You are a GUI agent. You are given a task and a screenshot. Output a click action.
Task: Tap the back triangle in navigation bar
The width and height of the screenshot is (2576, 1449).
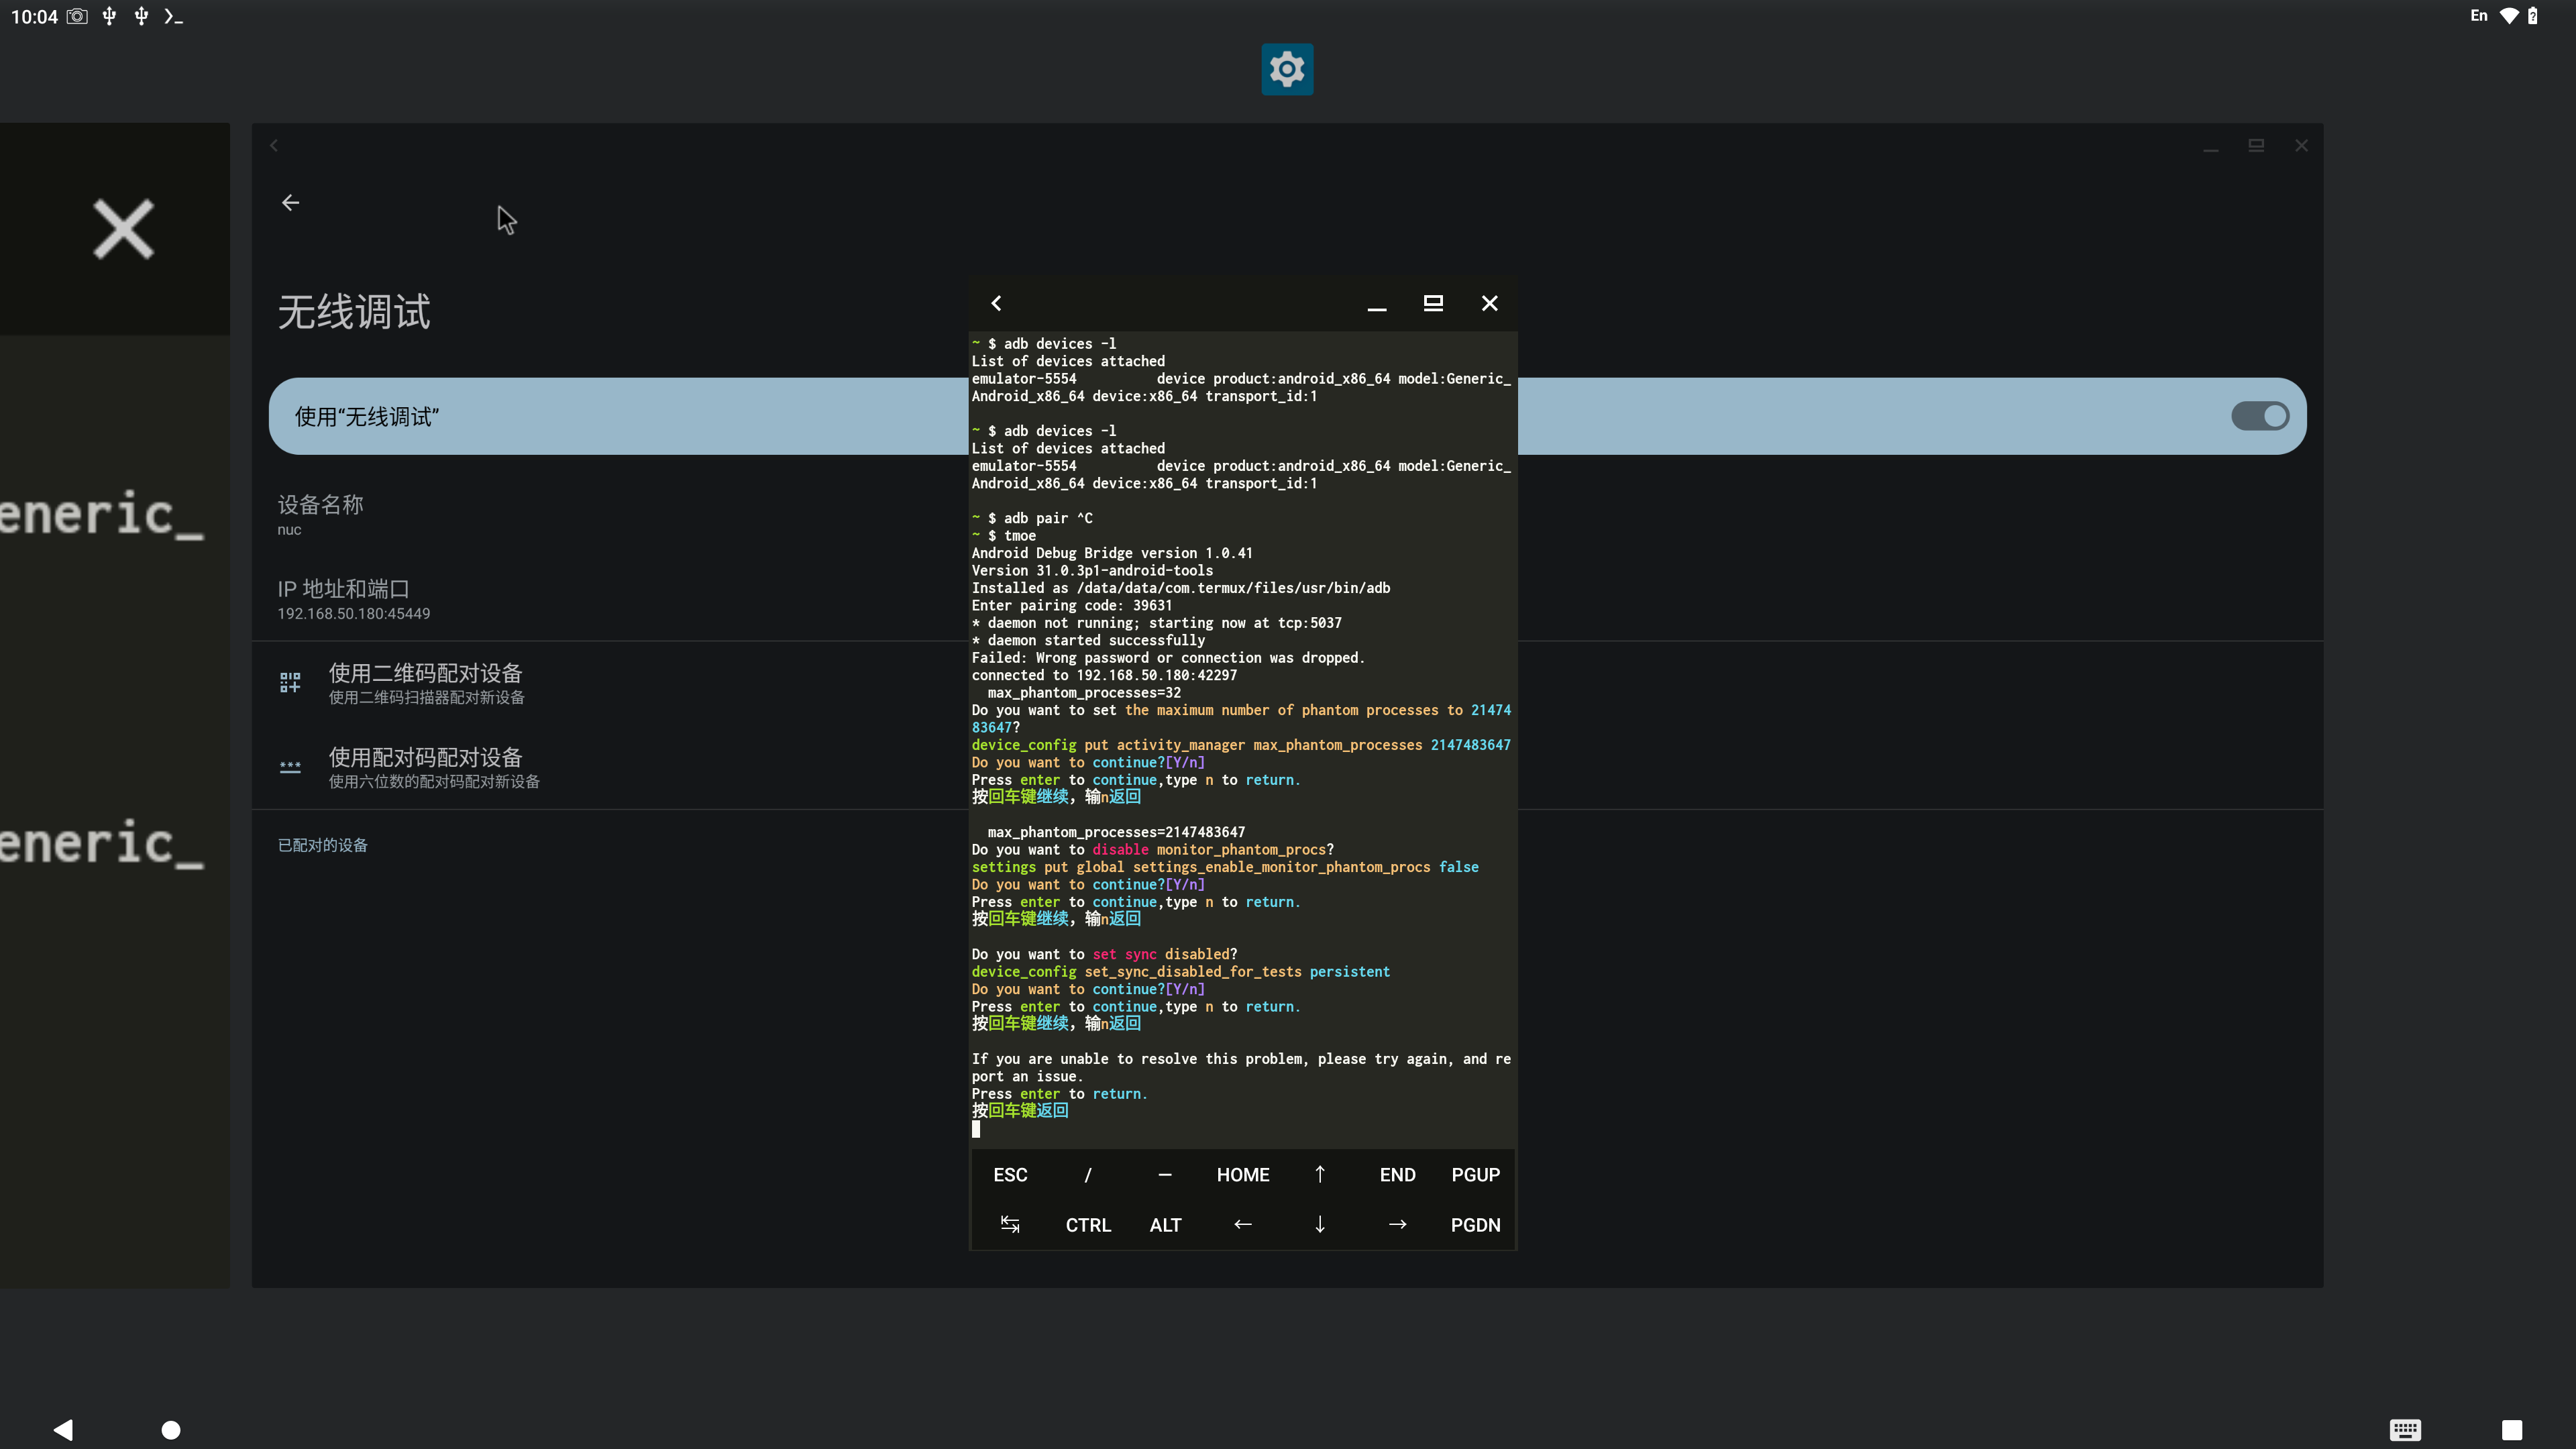(63, 1429)
